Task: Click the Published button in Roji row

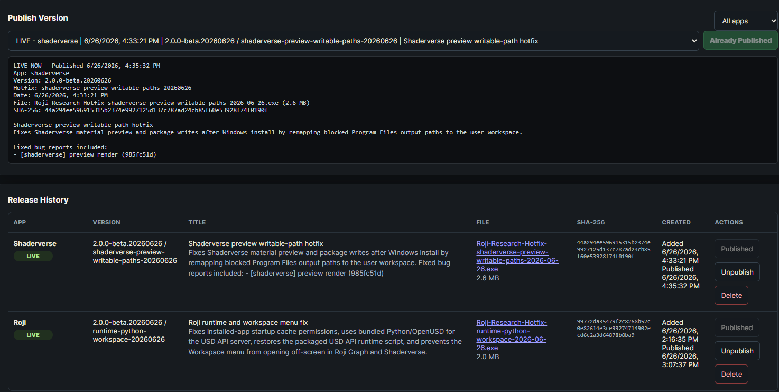Action: (737, 327)
